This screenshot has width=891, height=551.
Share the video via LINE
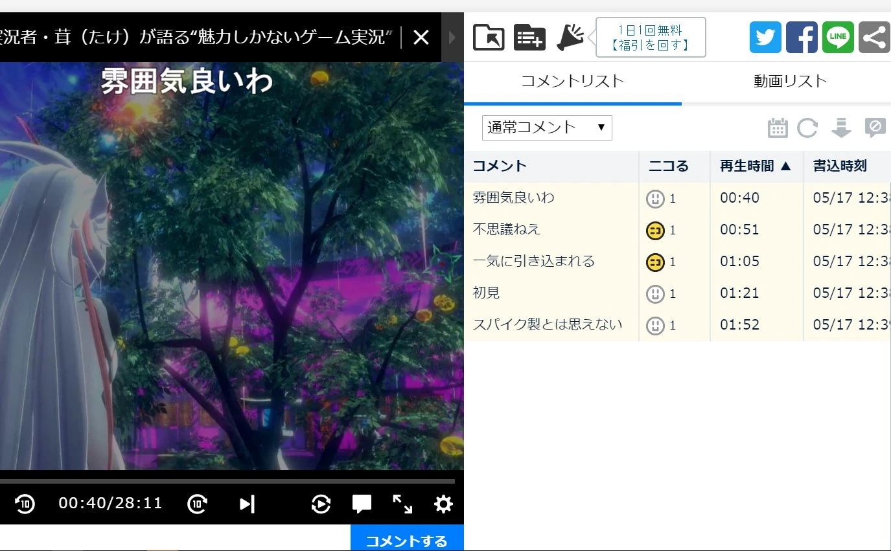(839, 38)
